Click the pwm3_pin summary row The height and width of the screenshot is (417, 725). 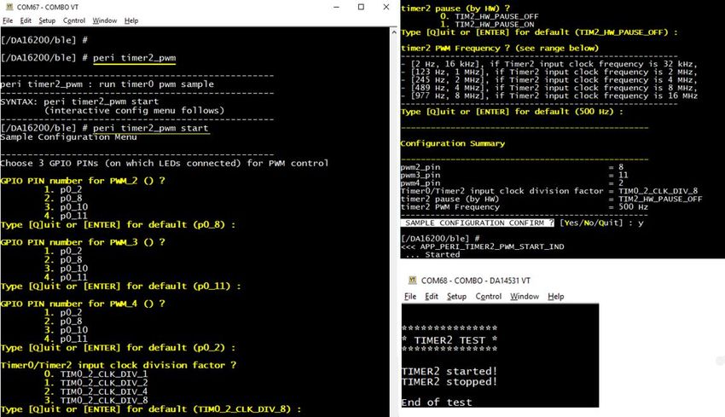pyautogui.click(x=514, y=175)
